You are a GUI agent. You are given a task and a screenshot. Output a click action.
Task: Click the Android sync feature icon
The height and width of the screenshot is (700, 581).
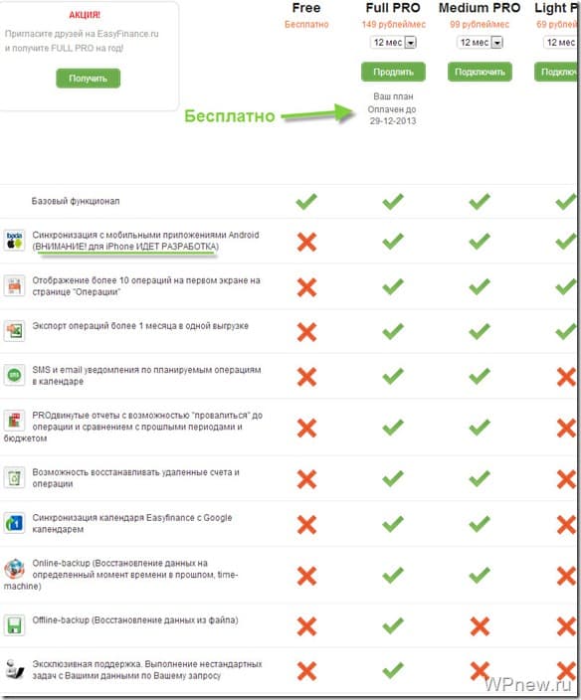click(x=14, y=241)
